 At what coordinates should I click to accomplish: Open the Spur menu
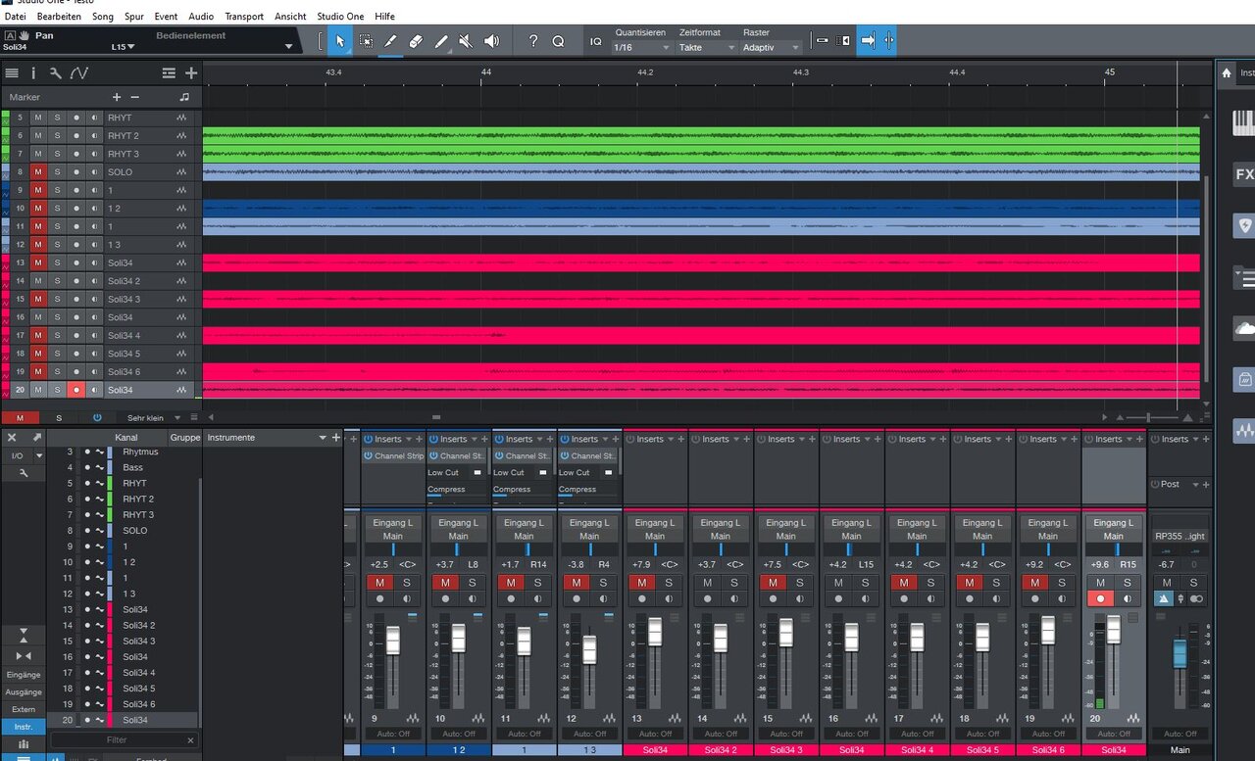pos(134,17)
